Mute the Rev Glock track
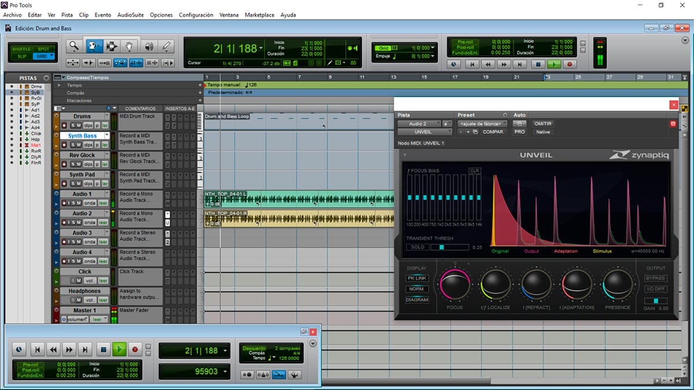The height and width of the screenshot is (390, 694). (78, 164)
